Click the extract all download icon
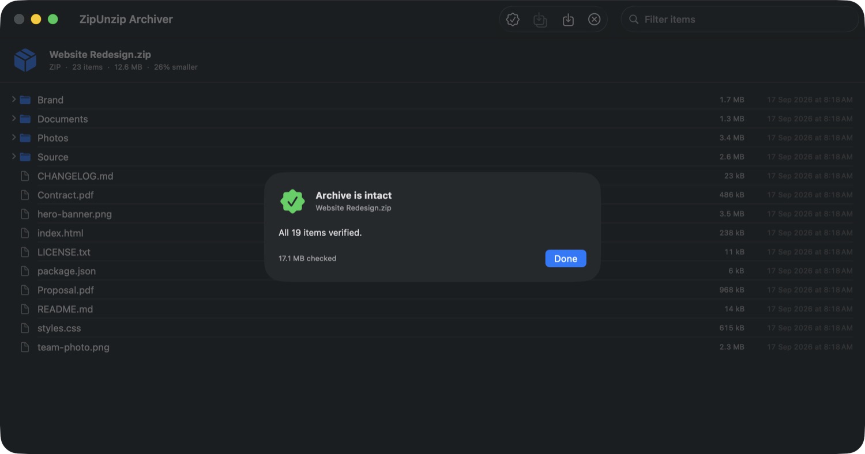Viewport: 865px width, 454px height. point(568,20)
